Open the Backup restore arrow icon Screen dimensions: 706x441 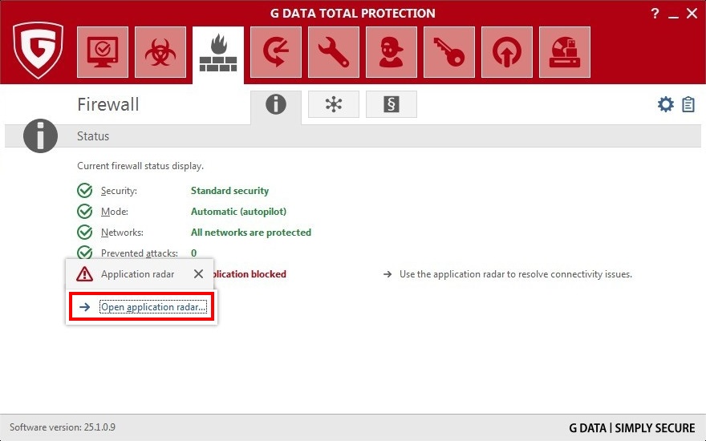click(276, 52)
